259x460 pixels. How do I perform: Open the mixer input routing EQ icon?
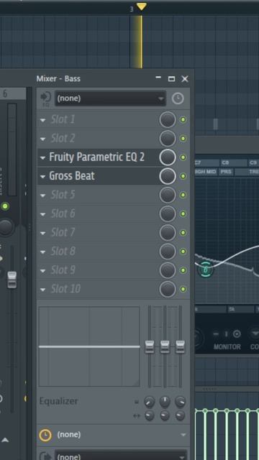tap(45, 98)
